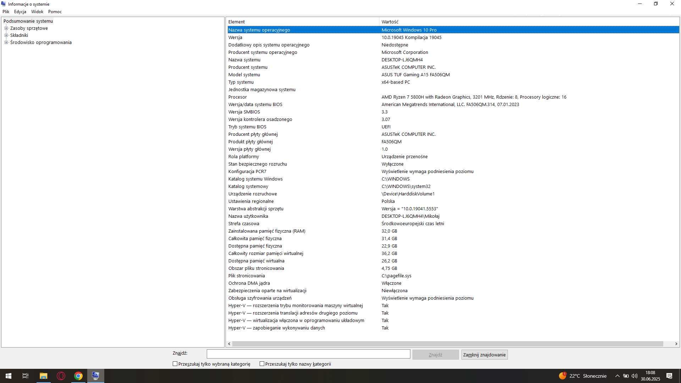Toggle Przeszukaj tylko wybraną kategorię checkbox
The image size is (681, 383).
[175, 364]
